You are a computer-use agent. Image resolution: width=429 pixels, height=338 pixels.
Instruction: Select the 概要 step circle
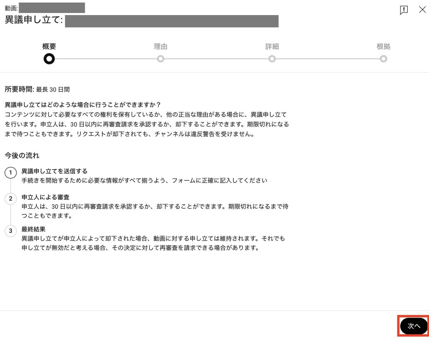[x=49, y=59]
